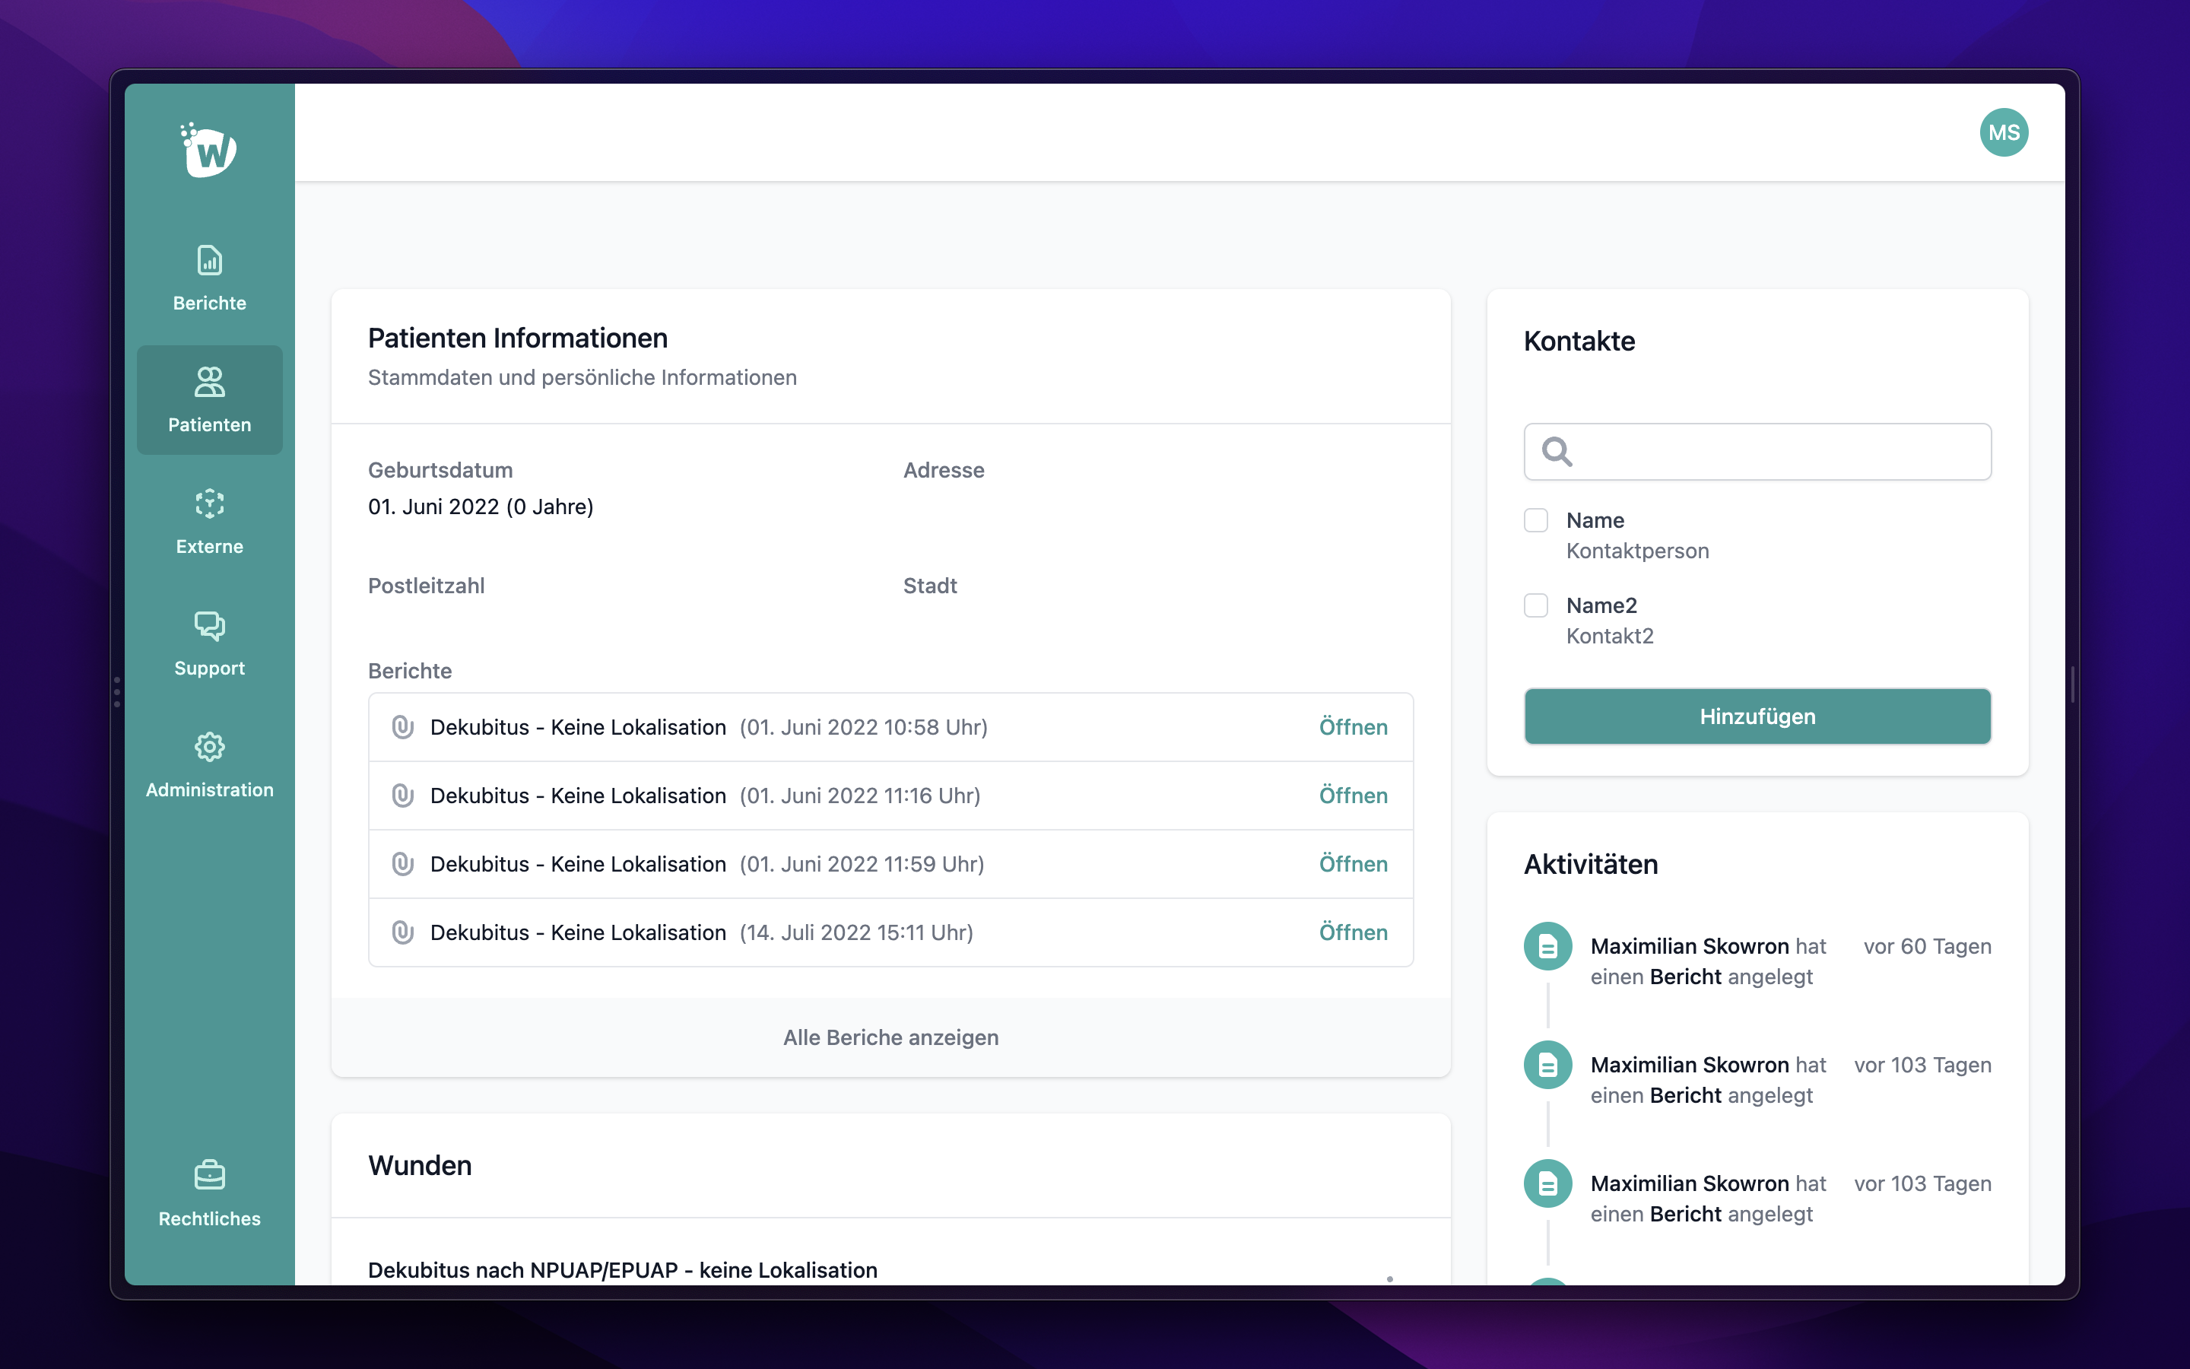This screenshot has width=2190, height=1369.
Task: Click the W app logo in sidebar
Action: pyautogui.click(x=209, y=149)
